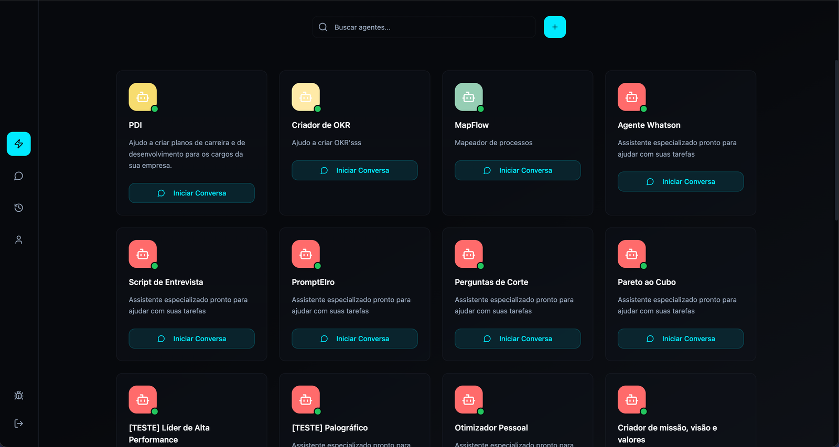839x447 pixels.
Task: Focus the Buscar agentes search field
Action: [x=430, y=27]
